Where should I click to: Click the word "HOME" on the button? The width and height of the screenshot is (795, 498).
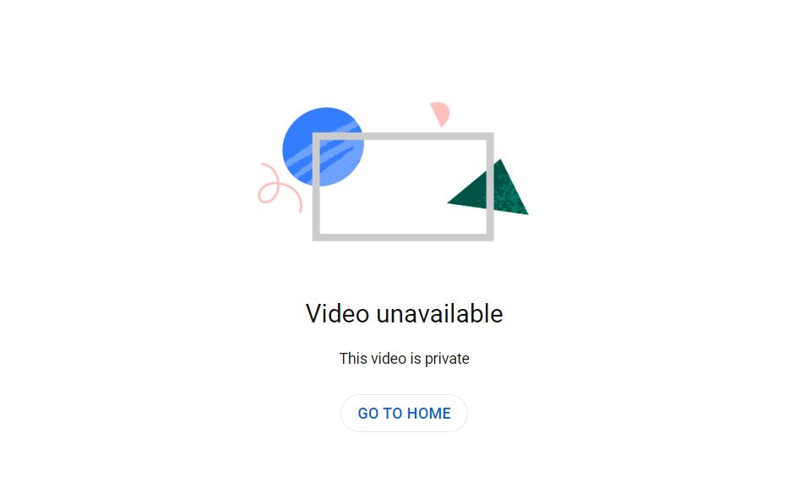429,414
